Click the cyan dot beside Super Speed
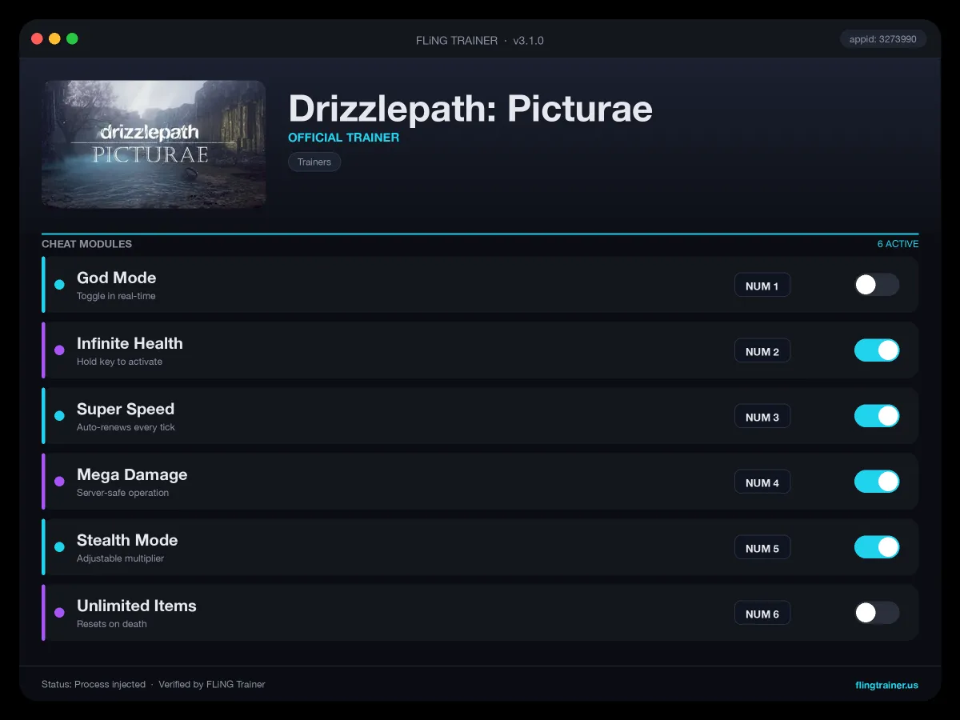 pyautogui.click(x=59, y=416)
